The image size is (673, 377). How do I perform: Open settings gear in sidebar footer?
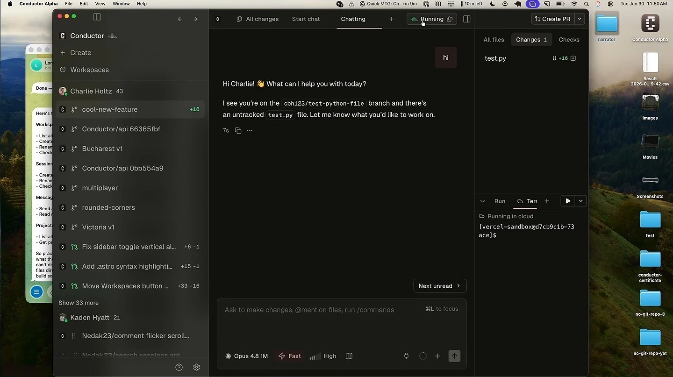click(197, 367)
